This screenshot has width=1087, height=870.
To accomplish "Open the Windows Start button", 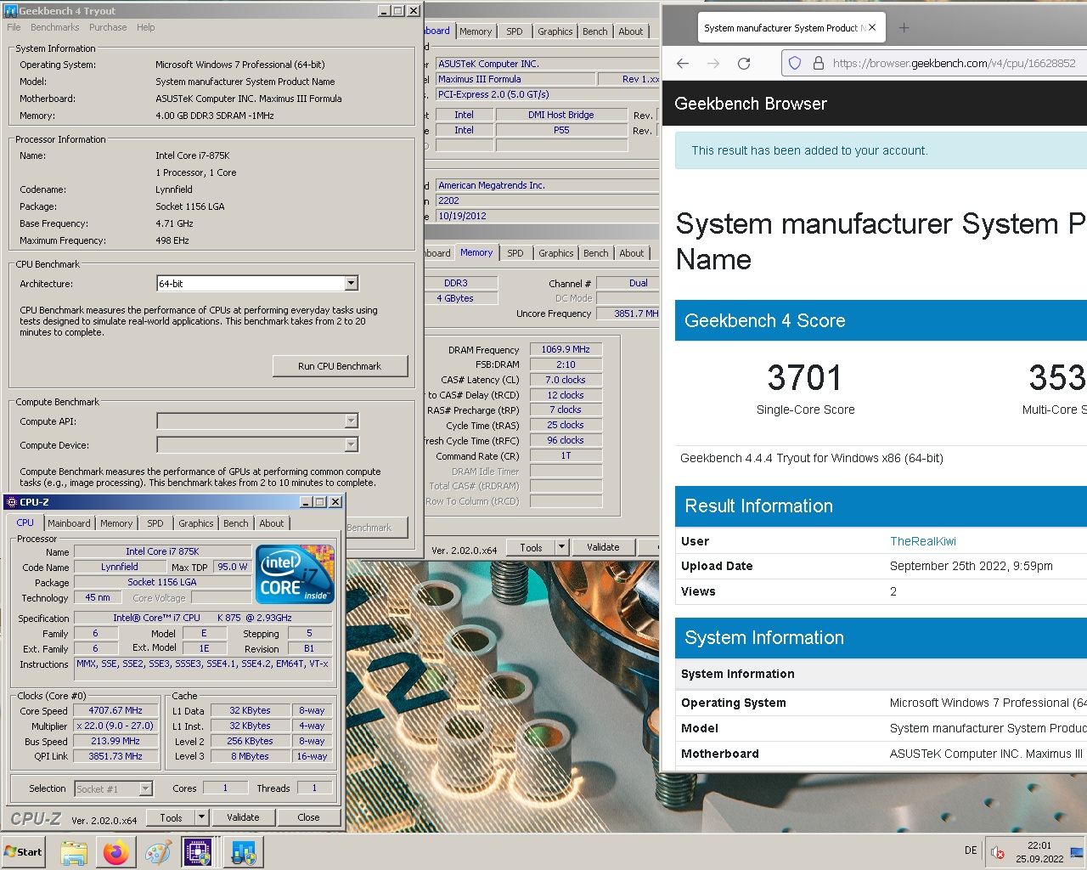I will tap(24, 851).
